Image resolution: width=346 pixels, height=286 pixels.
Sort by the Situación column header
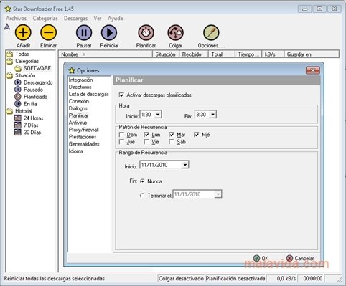click(x=166, y=54)
